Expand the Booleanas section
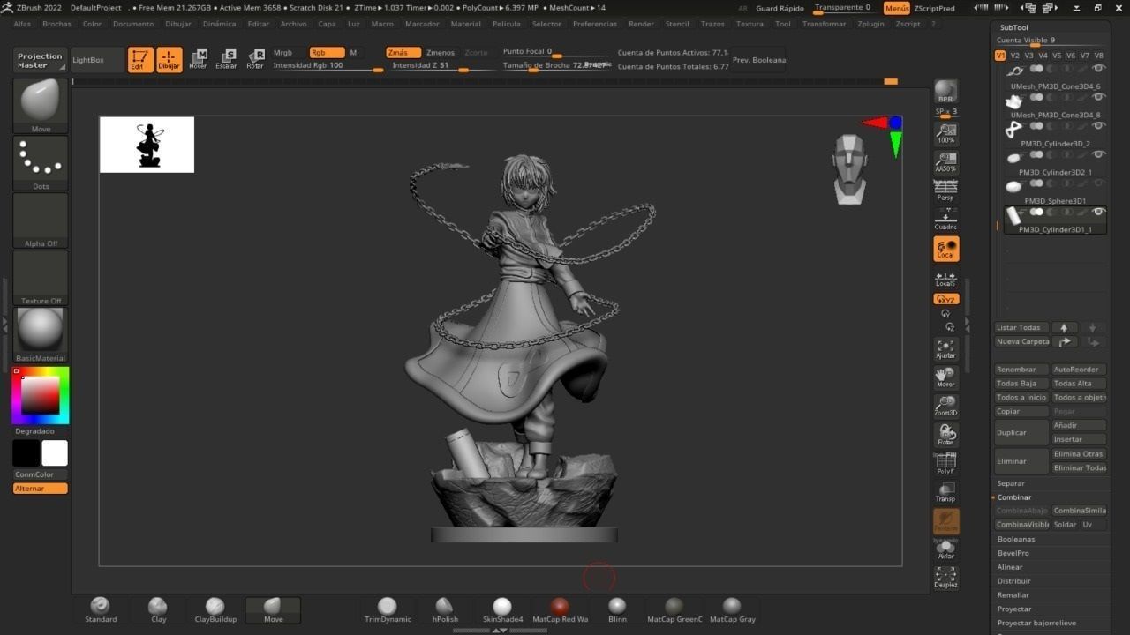The width and height of the screenshot is (1130, 635). coord(1016,539)
